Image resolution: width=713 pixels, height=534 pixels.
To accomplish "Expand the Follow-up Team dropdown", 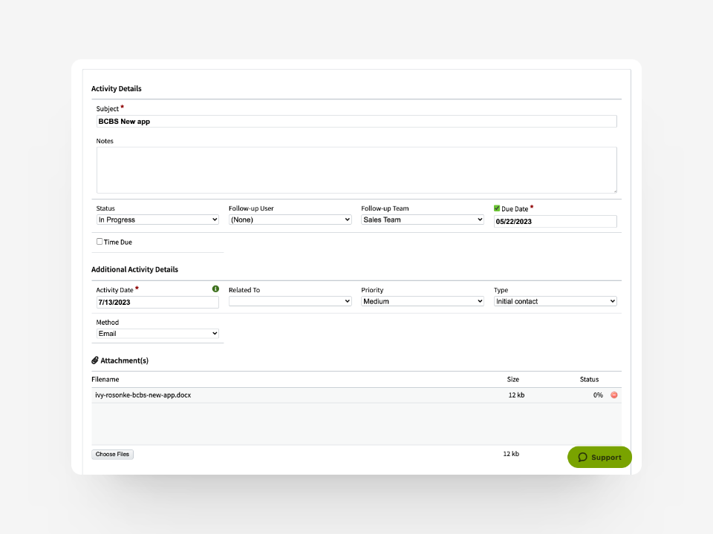I will [x=422, y=220].
